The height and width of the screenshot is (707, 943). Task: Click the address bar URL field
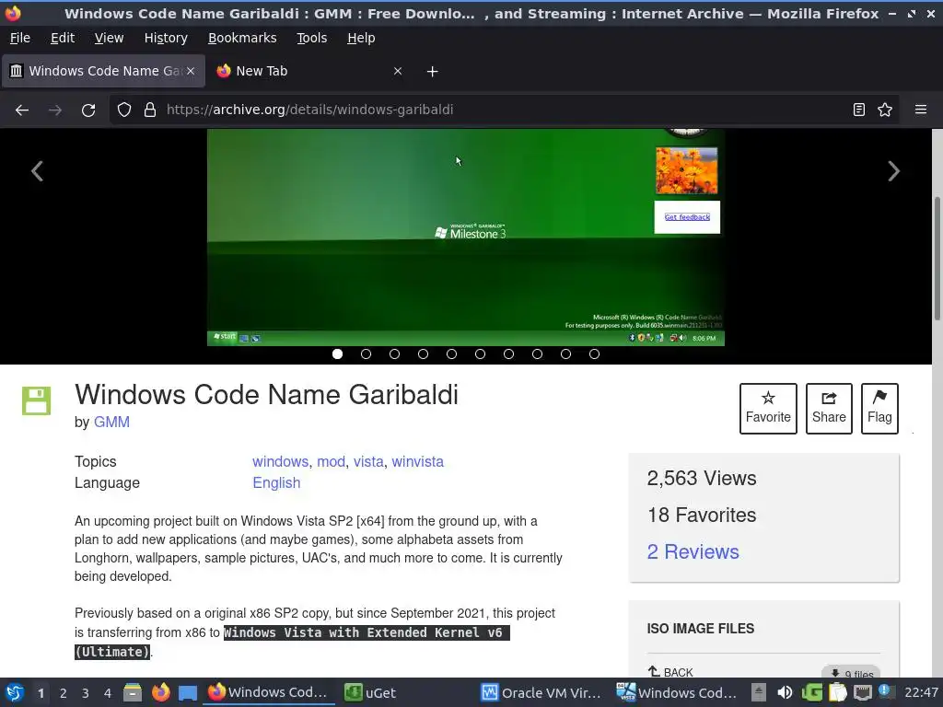(x=504, y=110)
